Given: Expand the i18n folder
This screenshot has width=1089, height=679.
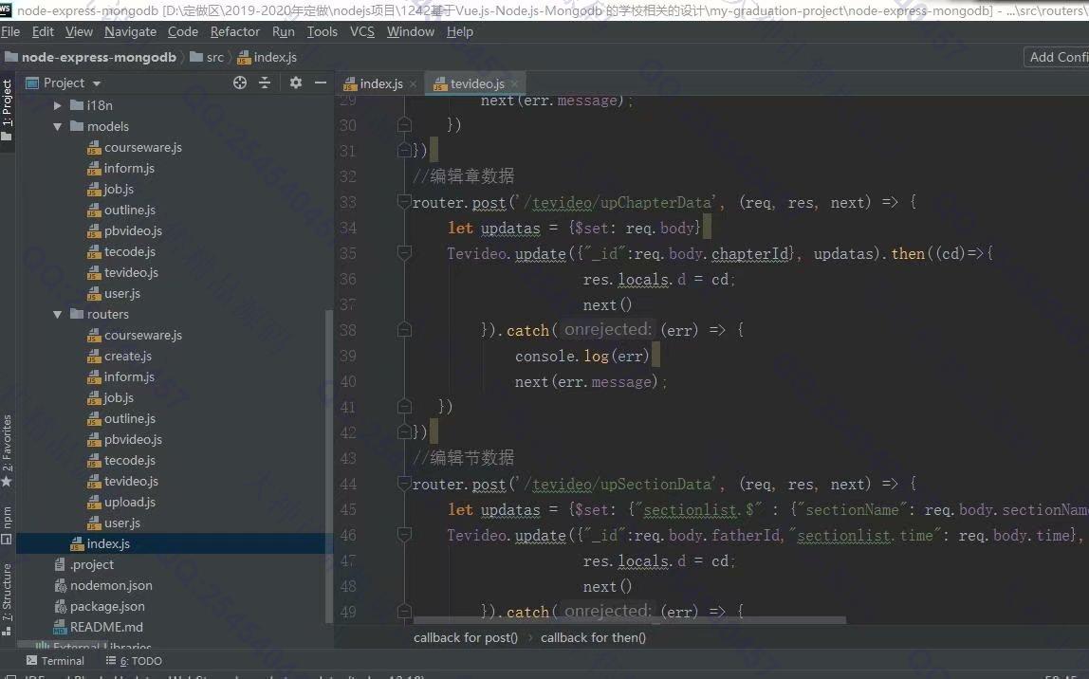Looking at the screenshot, I should coord(58,105).
